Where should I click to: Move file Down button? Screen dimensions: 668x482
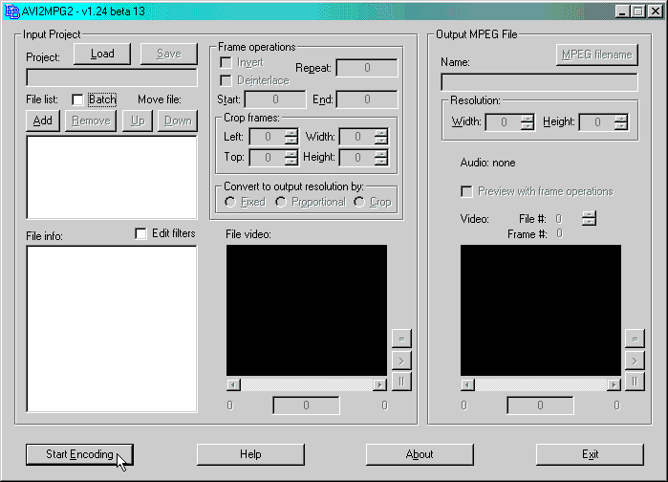pyautogui.click(x=178, y=121)
